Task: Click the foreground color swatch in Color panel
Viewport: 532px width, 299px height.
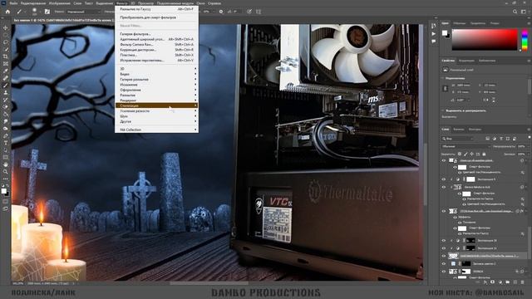Action: coord(445,33)
